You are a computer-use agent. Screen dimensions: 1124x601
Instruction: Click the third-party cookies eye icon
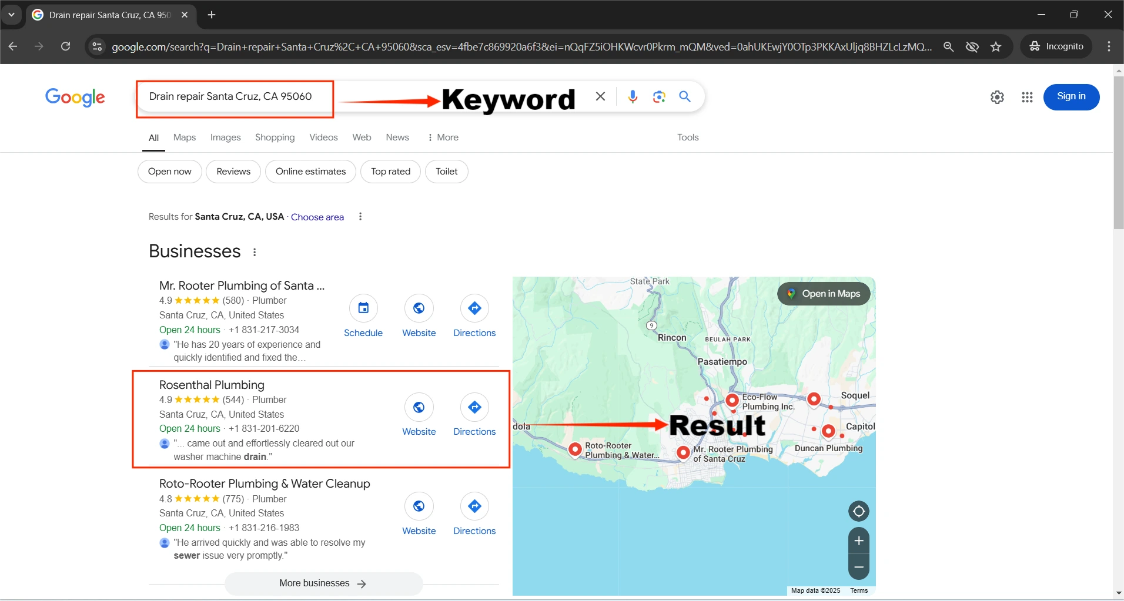(972, 46)
